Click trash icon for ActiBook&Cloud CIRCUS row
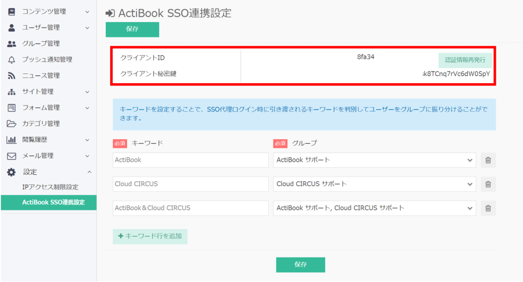 (488, 208)
